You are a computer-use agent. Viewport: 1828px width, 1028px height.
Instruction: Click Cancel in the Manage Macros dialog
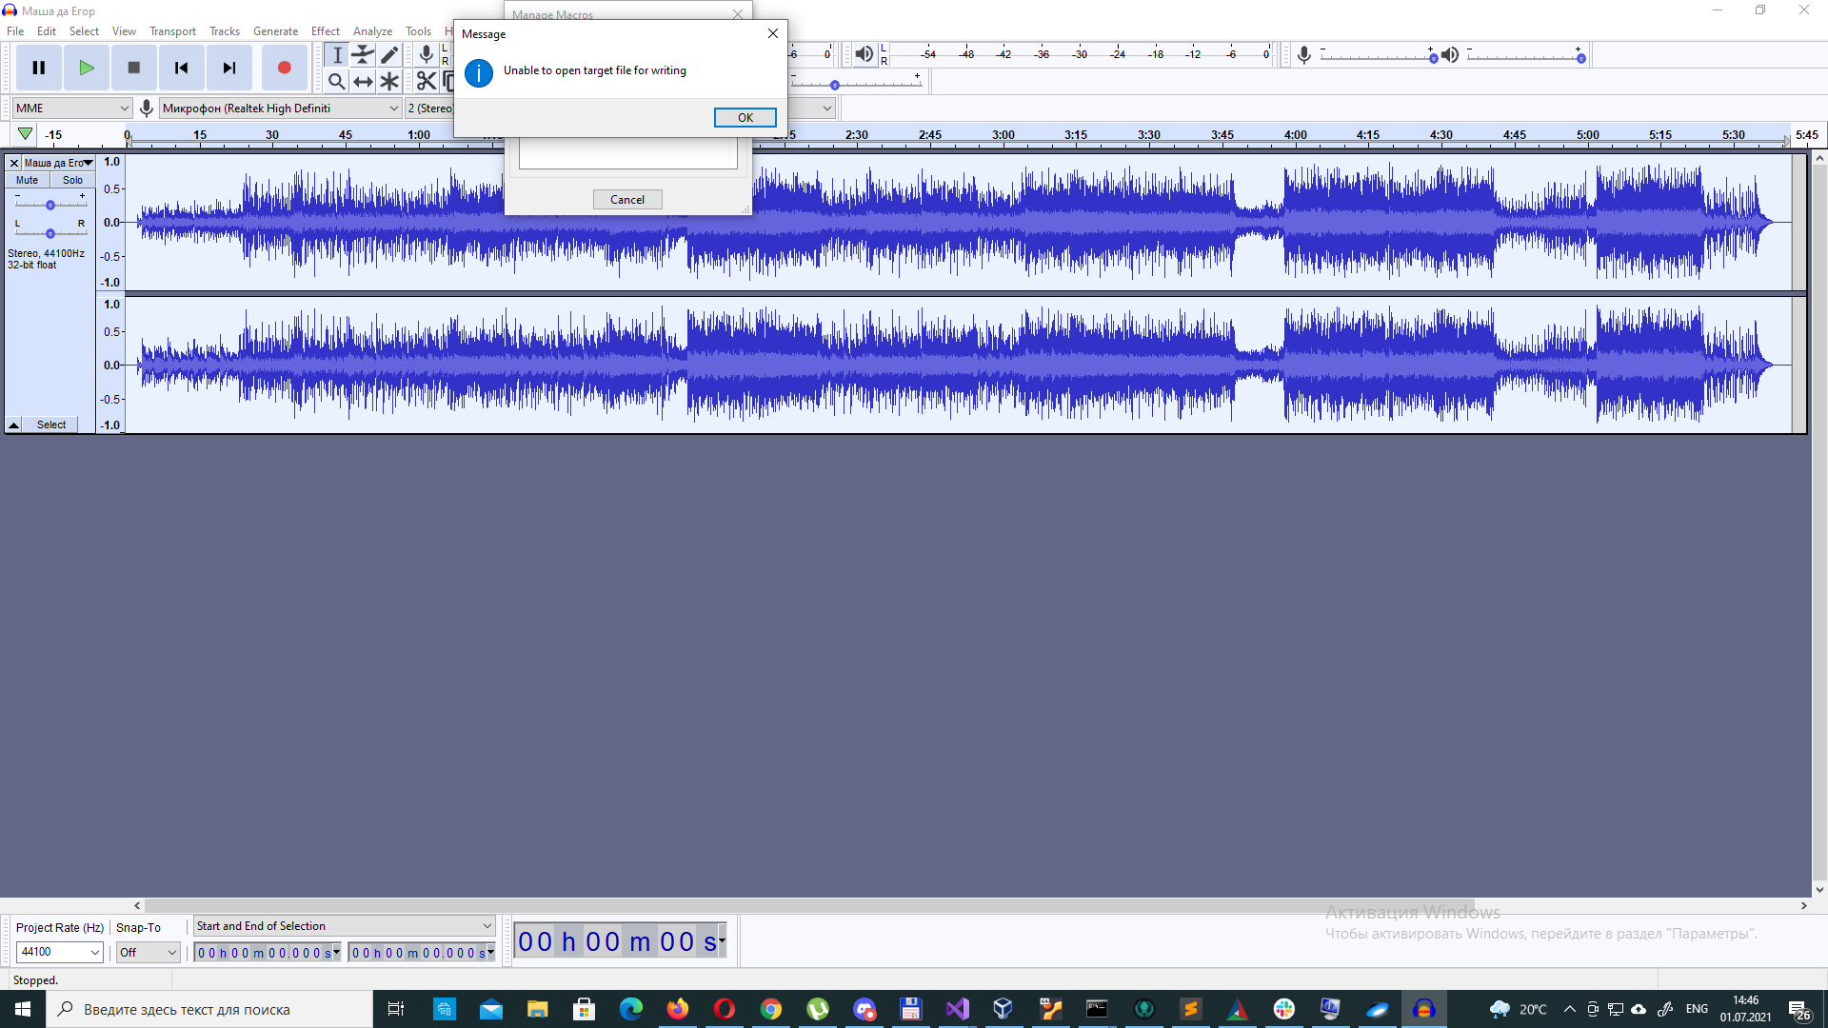626,199
